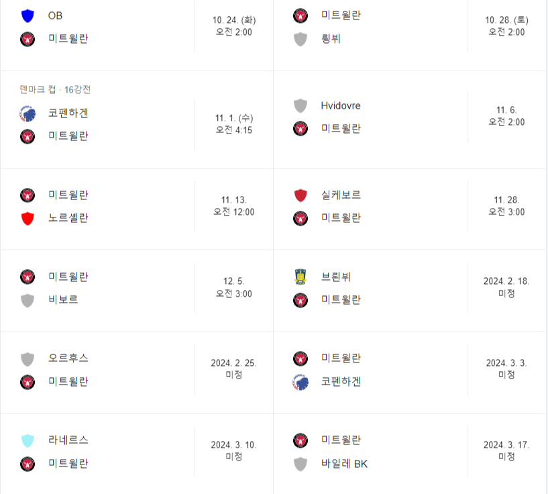Select the gray 비보르 placeholder shield icon
Image resolution: width=548 pixels, height=494 pixels.
point(28,299)
